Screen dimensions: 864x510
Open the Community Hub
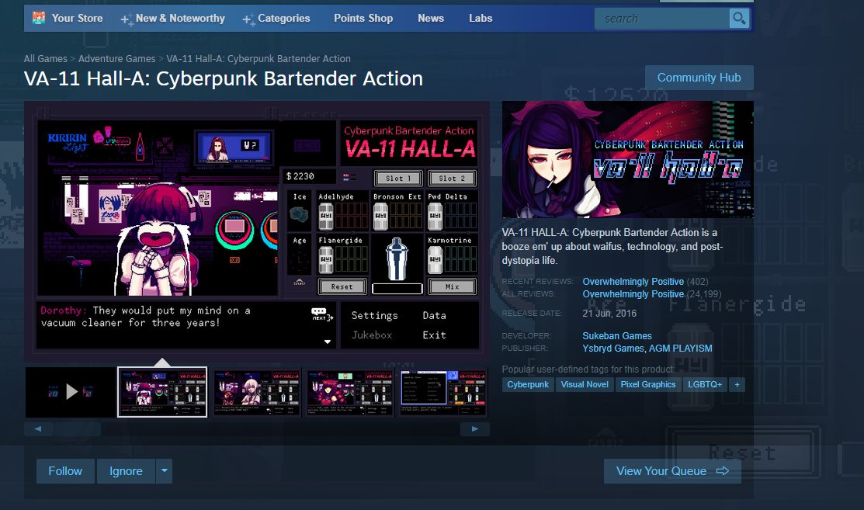[x=699, y=78]
